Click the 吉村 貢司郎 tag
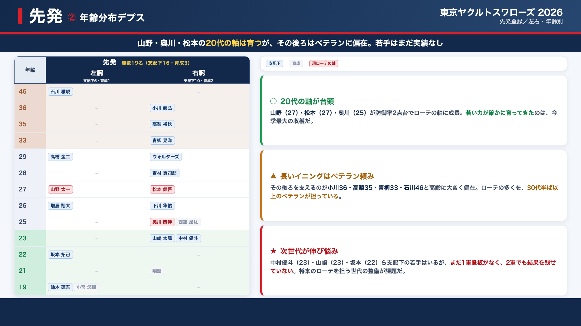 coord(165,173)
